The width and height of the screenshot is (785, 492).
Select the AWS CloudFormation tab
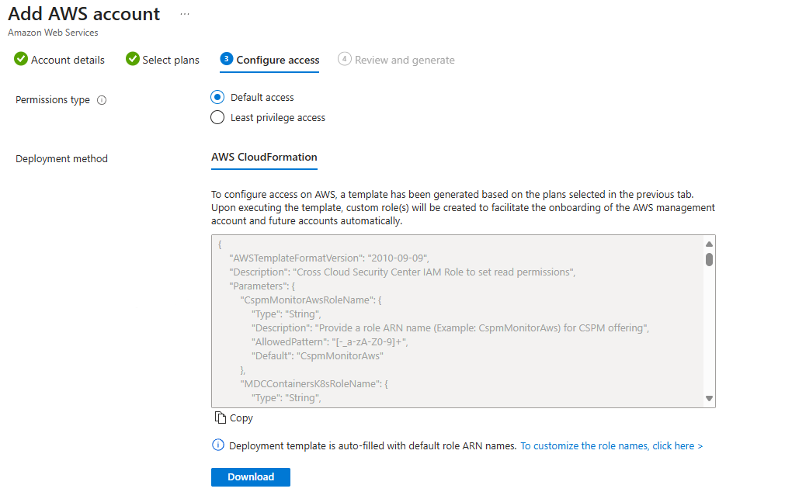click(264, 158)
